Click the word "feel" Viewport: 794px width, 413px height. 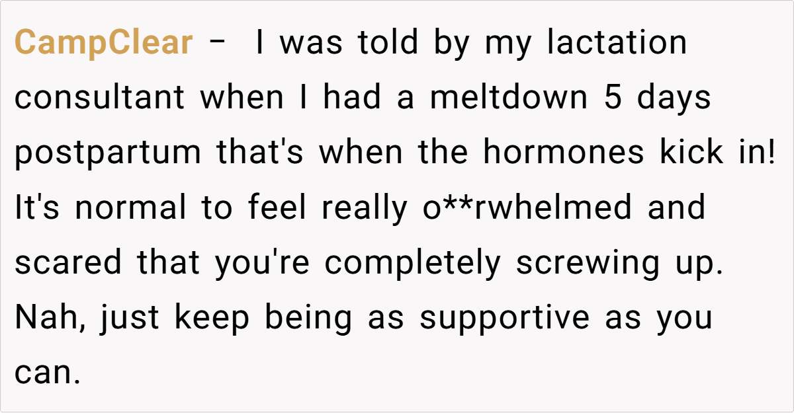pos(277,208)
